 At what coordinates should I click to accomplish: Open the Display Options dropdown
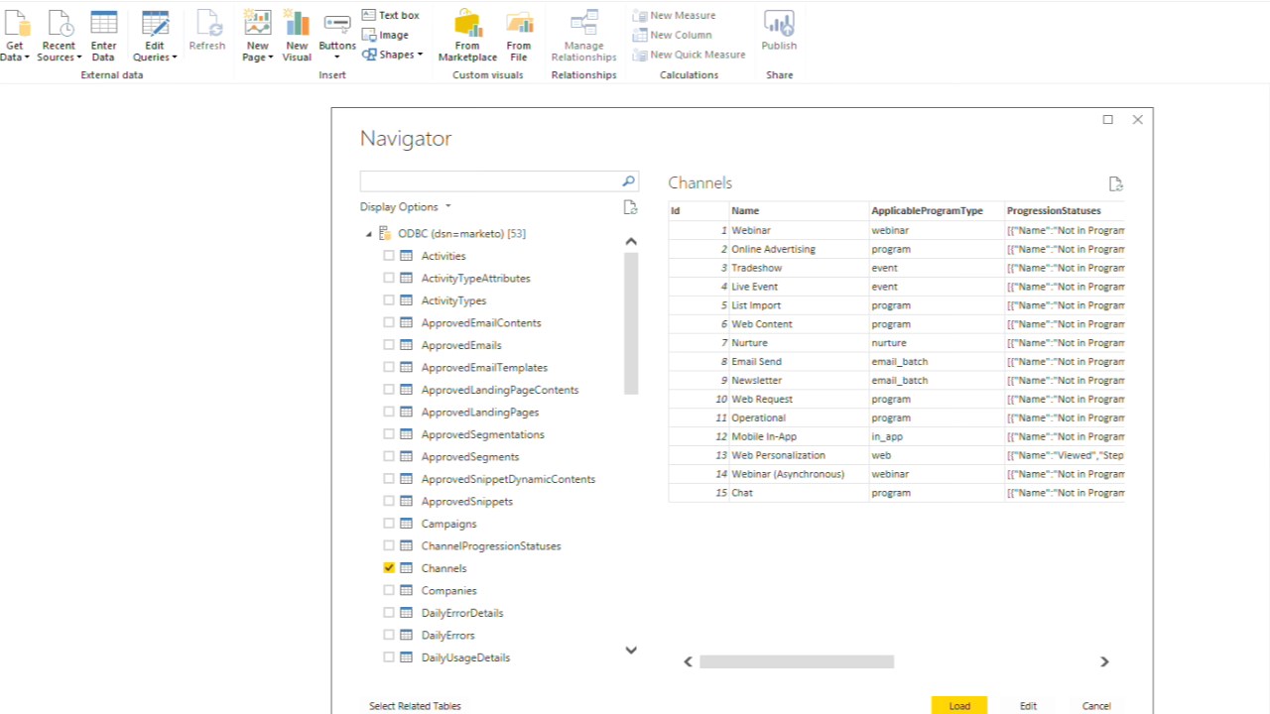pyautogui.click(x=405, y=207)
